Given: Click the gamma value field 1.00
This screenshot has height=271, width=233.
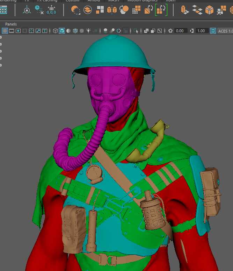Looking at the screenshot, I should coord(202,31).
